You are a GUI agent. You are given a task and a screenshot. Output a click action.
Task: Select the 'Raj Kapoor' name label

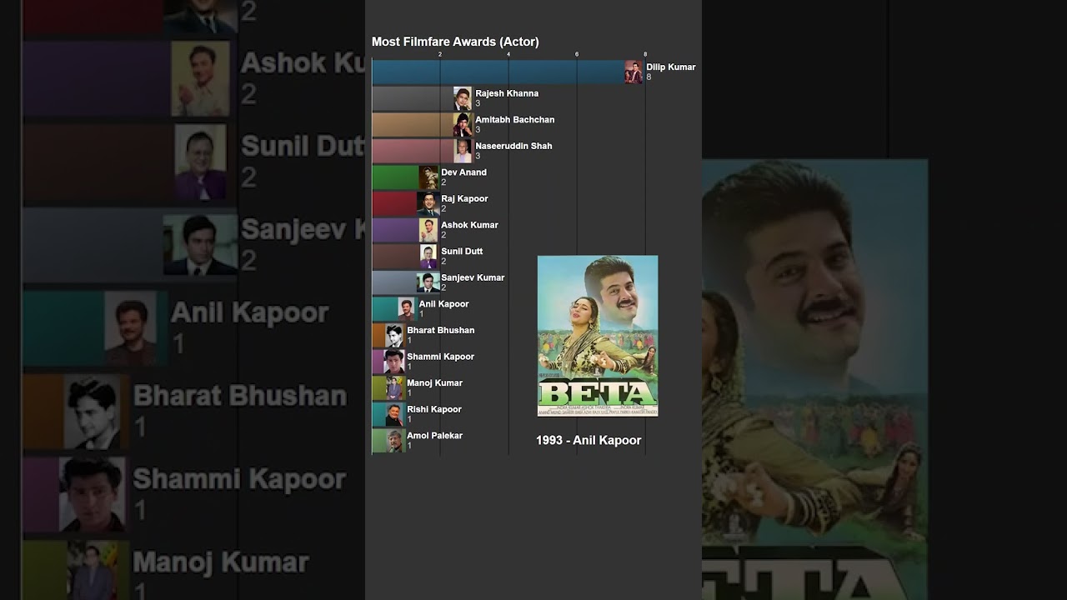[464, 198]
